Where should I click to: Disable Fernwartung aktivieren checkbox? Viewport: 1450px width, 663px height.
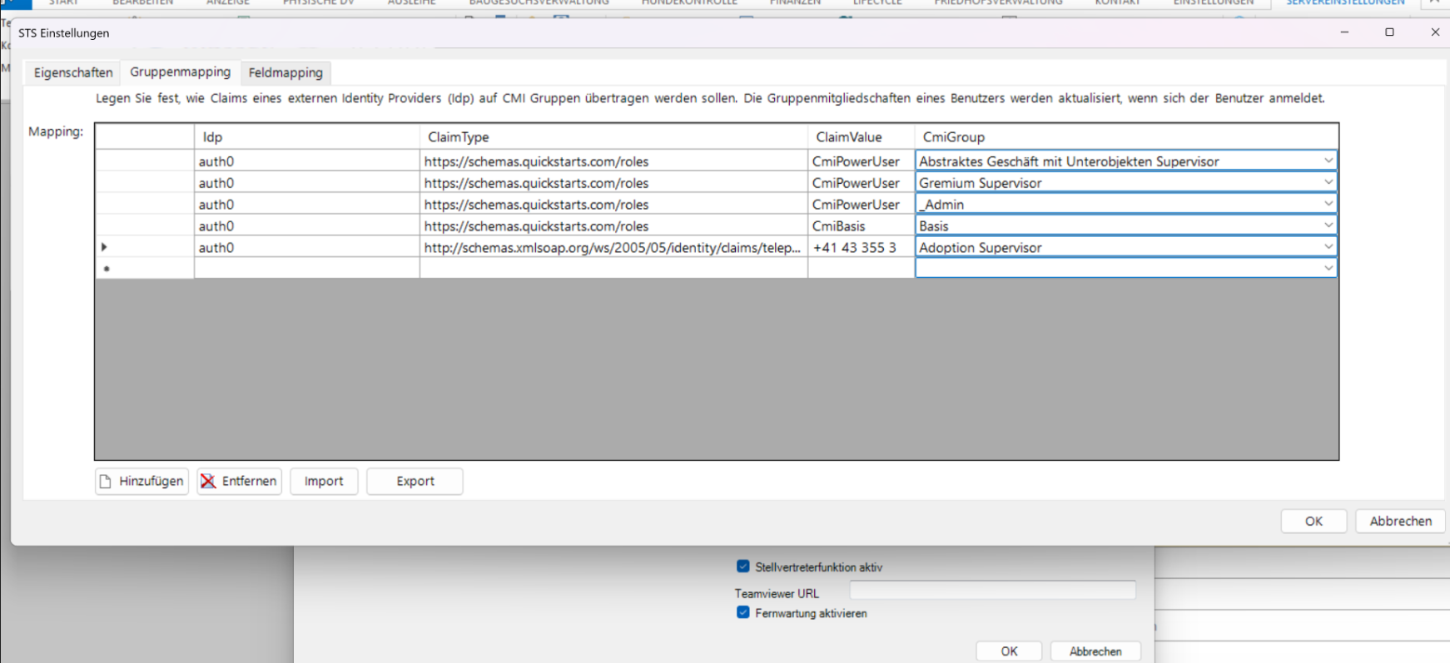743,613
